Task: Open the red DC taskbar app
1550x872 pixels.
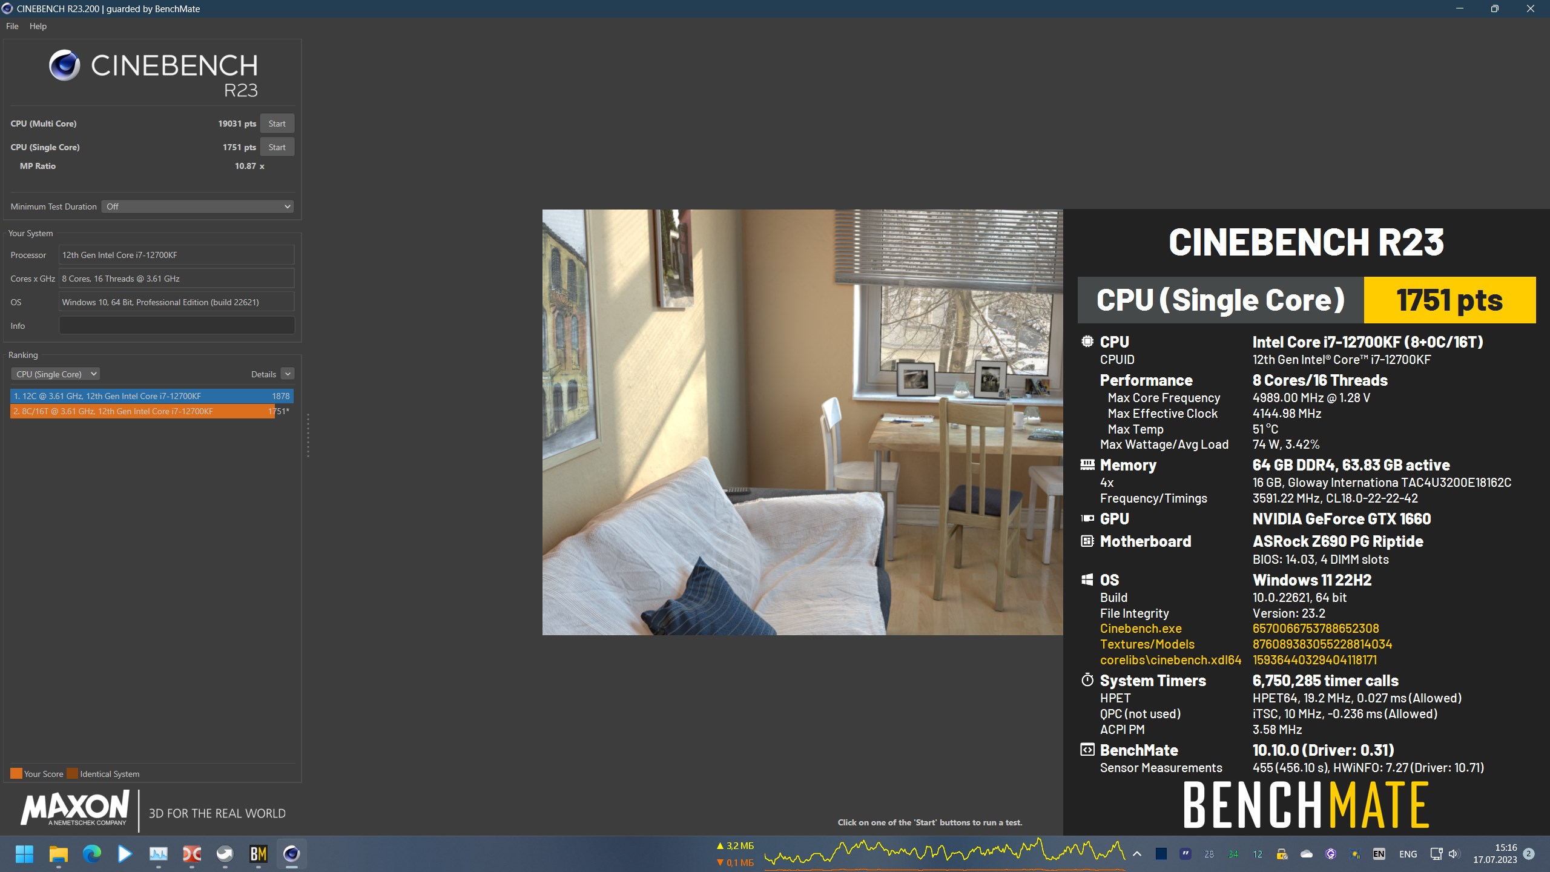Action: coord(192,854)
